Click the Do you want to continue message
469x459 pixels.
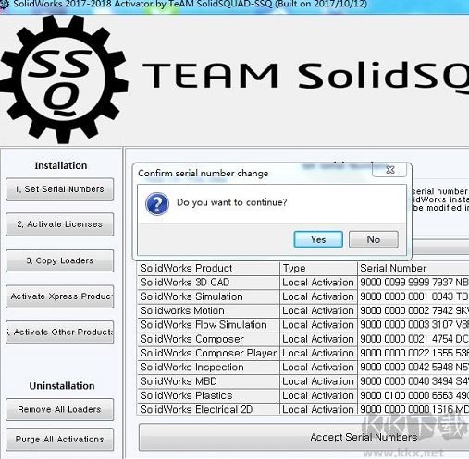[231, 202]
